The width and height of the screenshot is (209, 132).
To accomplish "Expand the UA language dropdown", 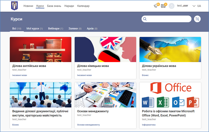I will pos(196,6).
